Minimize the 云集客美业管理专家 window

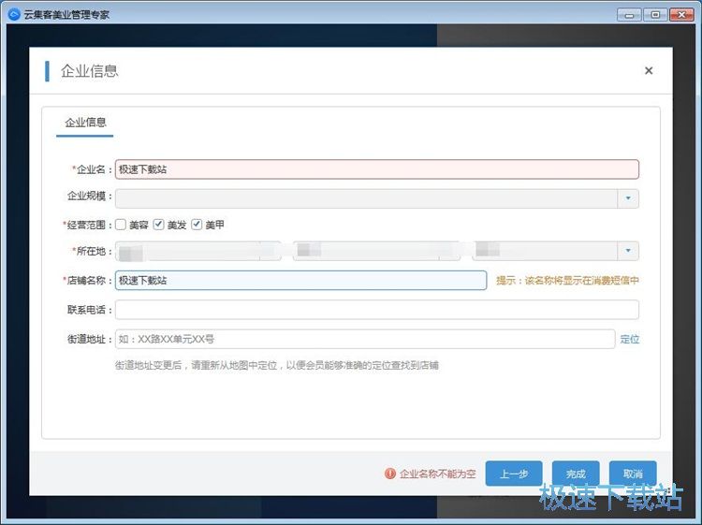[x=629, y=15]
